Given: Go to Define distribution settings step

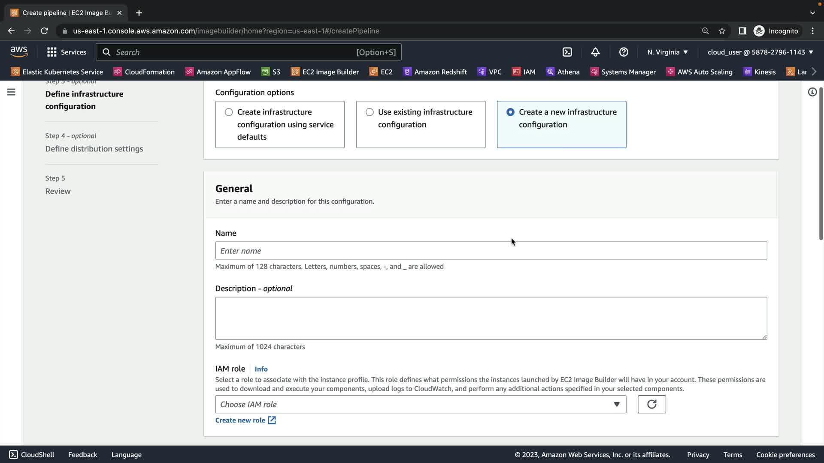Looking at the screenshot, I should click(94, 149).
